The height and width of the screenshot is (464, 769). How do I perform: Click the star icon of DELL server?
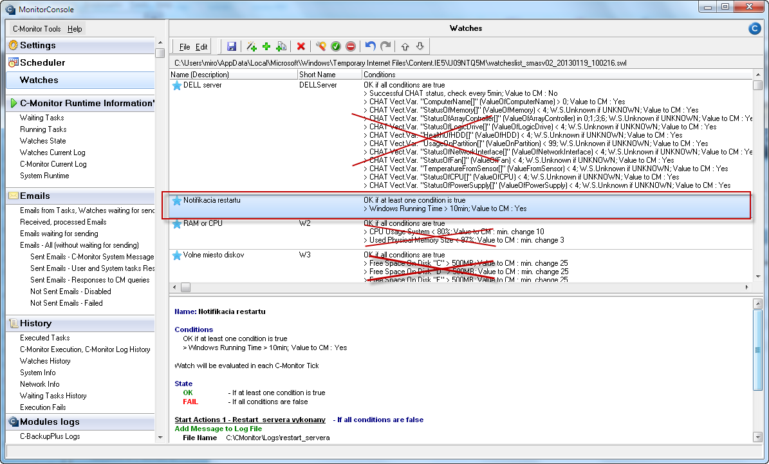pyautogui.click(x=176, y=86)
